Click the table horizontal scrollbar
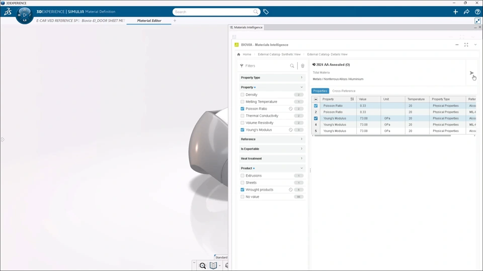The height and width of the screenshot is (271, 483). click(x=382, y=135)
